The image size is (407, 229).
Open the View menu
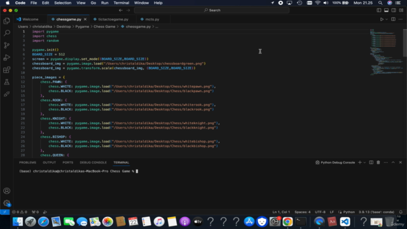coord(81,3)
